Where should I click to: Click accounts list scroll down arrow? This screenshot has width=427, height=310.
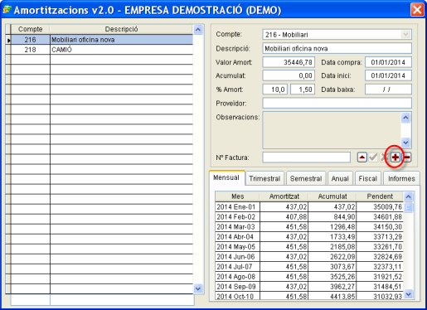tap(198, 288)
